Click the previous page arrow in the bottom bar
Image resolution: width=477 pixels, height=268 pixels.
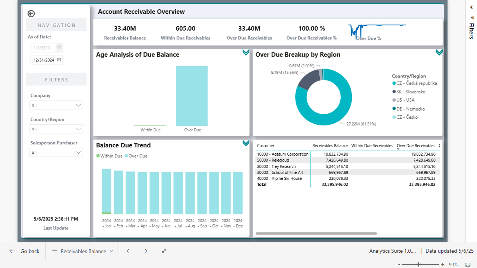coord(128,251)
